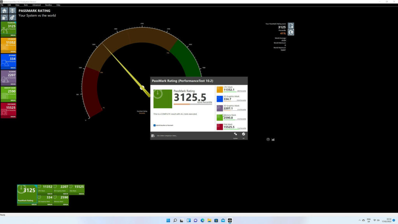The width and height of the screenshot is (398, 224).
Task: Click RERUN on the Memory Mark sidebar tile
Action: (13, 100)
